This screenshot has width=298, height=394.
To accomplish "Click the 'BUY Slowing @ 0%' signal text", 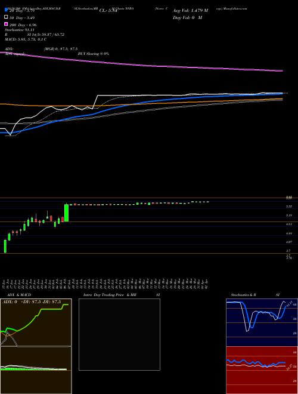I will pyautogui.click(x=94, y=54).
